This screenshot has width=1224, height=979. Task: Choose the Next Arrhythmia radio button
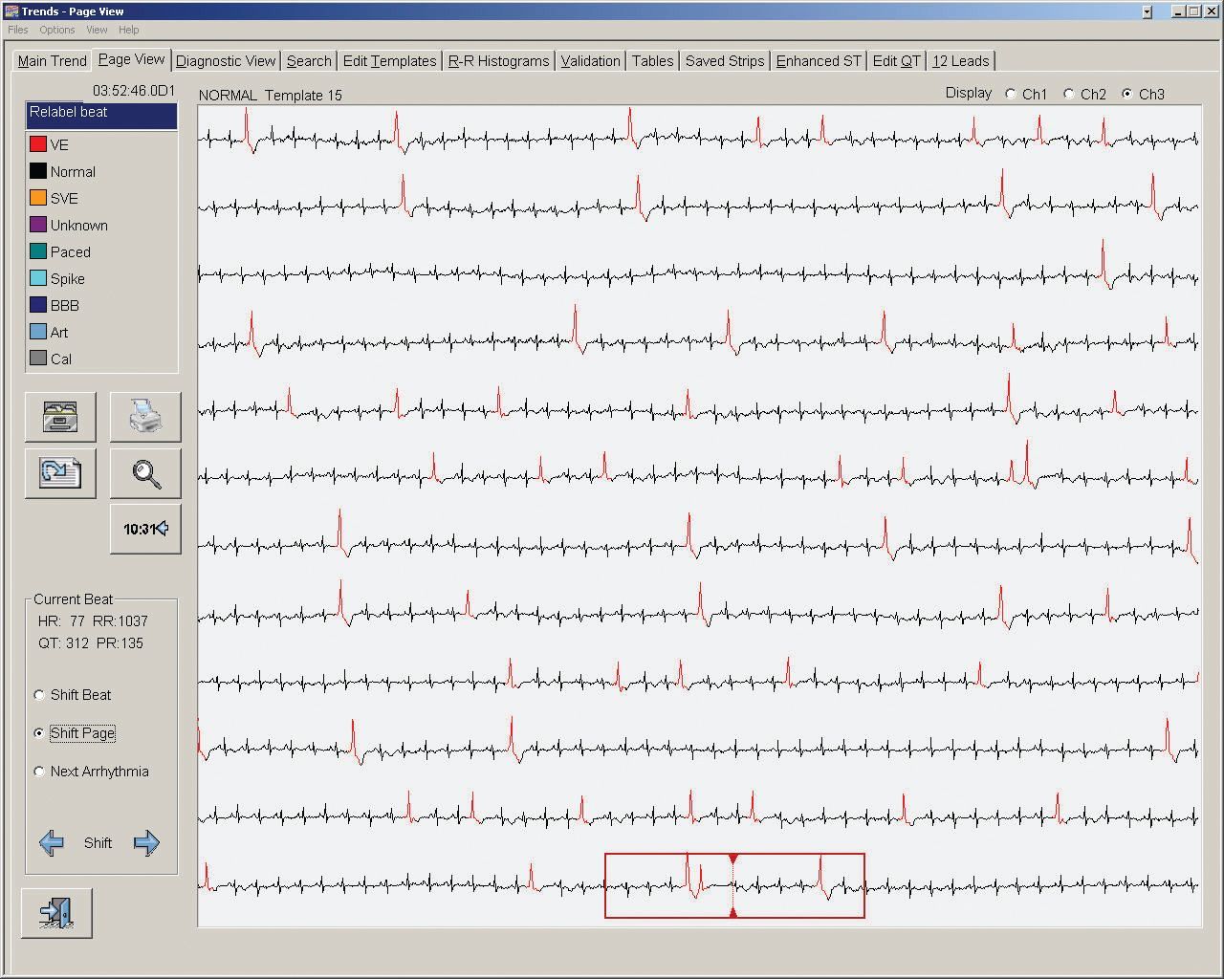pos(39,772)
